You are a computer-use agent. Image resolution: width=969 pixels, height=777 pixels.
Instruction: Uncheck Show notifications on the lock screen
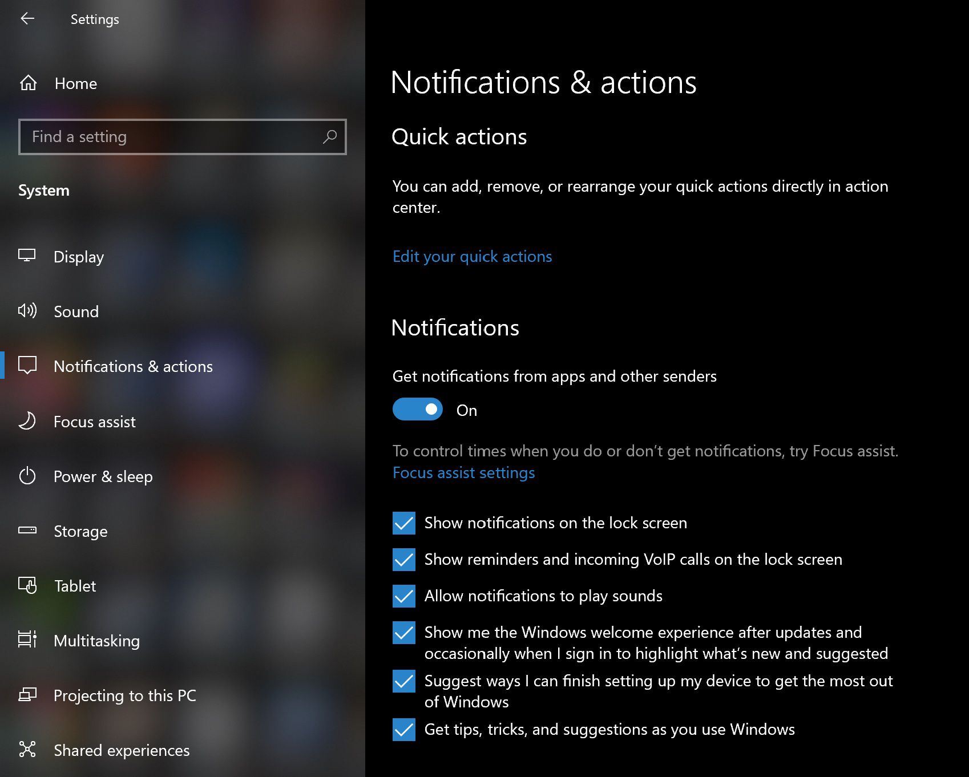click(x=404, y=523)
